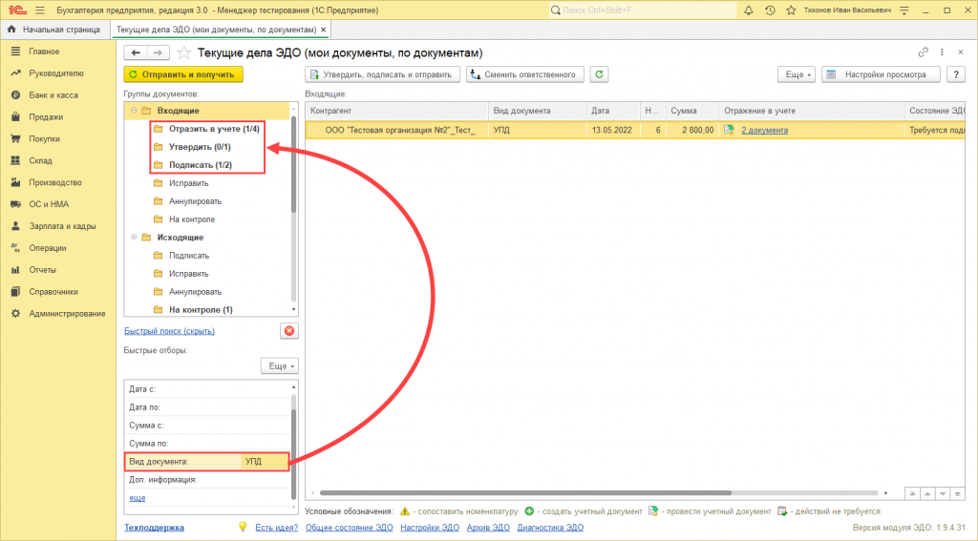Click the Вид документа filter field
This screenshot has width=978, height=541.
coord(207,461)
